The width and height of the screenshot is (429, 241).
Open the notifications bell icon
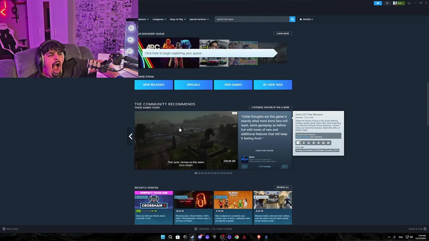[387, 3]
